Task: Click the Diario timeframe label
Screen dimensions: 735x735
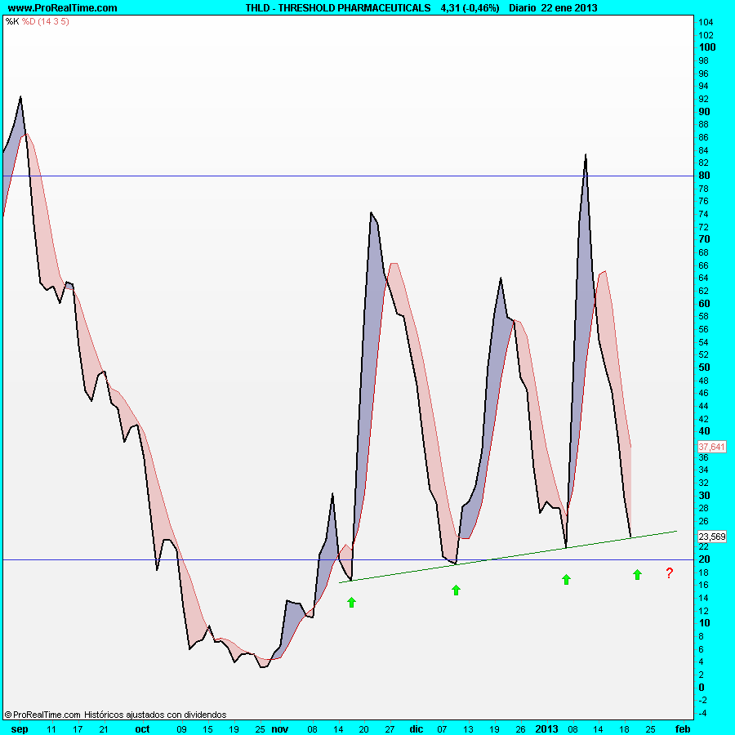Action: [523, 8]
